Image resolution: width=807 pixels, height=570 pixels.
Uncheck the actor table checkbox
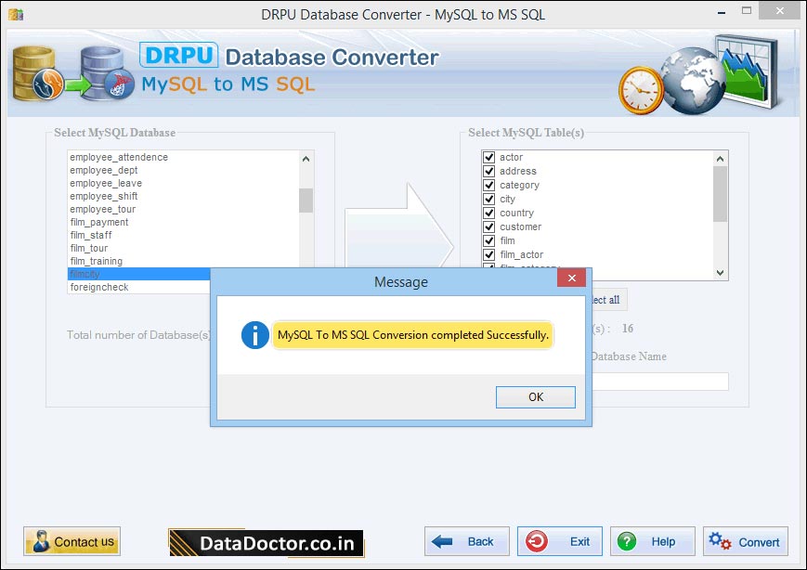coord(489,157)
